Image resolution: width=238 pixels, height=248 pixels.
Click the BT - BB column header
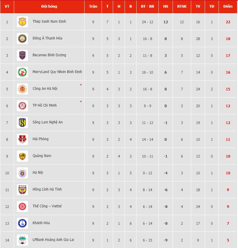[147, 6]
